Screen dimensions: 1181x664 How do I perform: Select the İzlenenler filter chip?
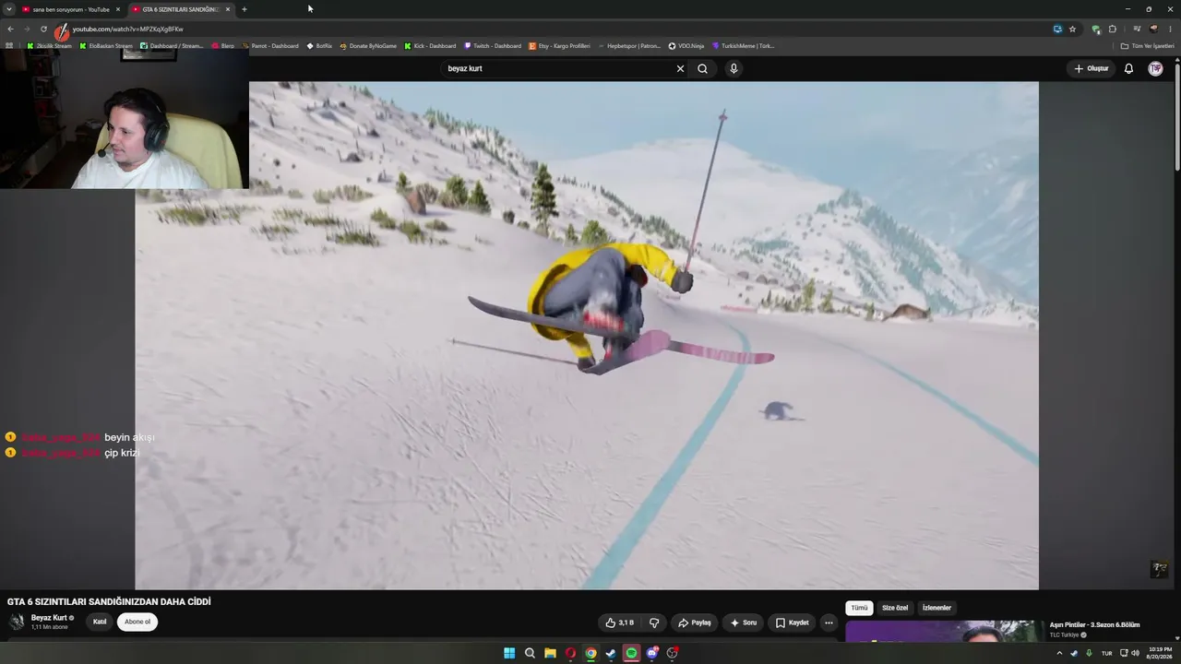coord(936,608)
